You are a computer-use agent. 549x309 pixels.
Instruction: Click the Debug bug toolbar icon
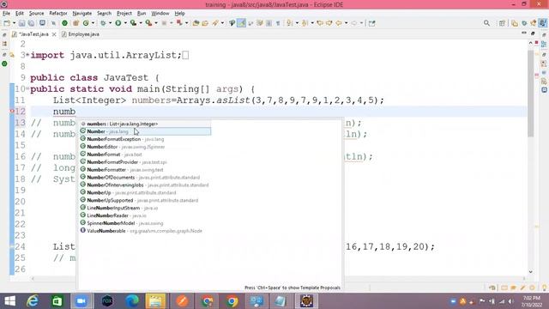(103, 23)
